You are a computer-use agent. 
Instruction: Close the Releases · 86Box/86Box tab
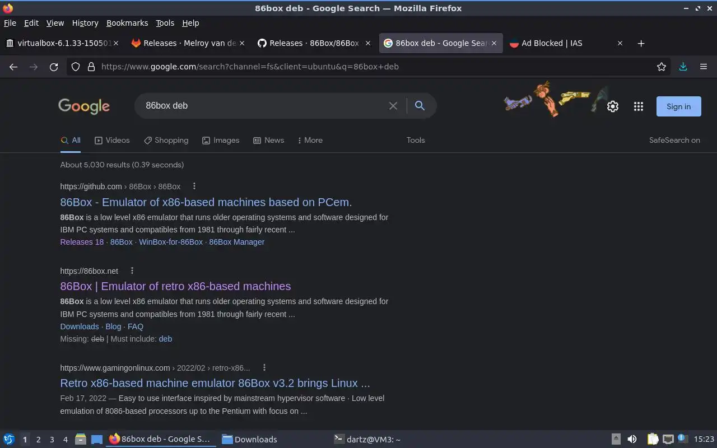point(368,43)
